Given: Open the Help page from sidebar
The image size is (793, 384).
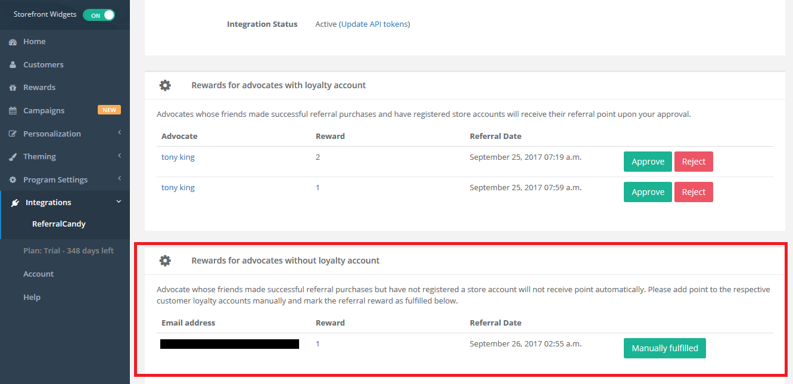Looking at the screenshot, I should (32, 298).
